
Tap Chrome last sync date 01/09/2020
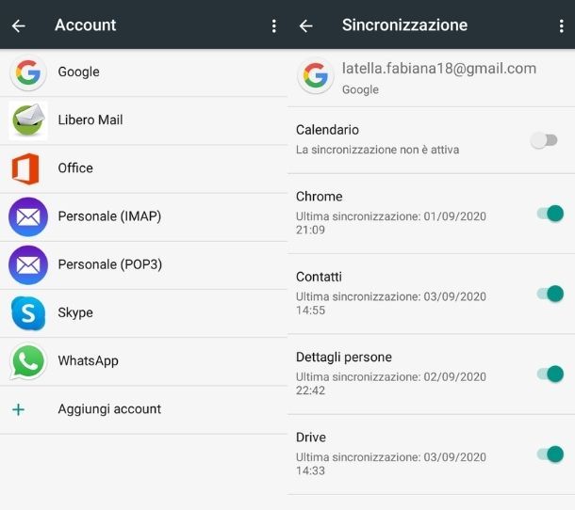[x=454, y=216]
